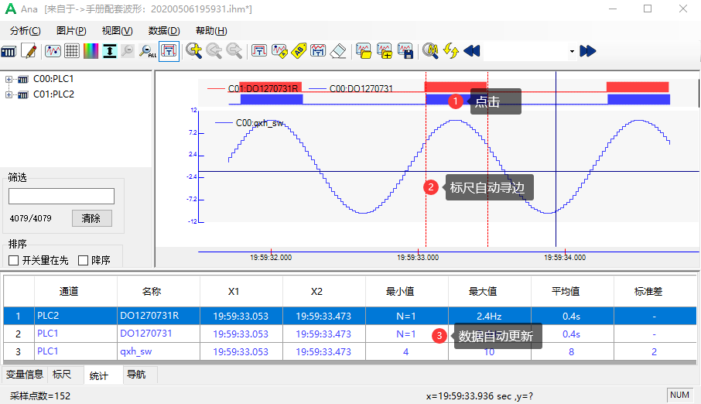701x404 pixels.
Task: Click the 清除 button
Action: point(91,218)
